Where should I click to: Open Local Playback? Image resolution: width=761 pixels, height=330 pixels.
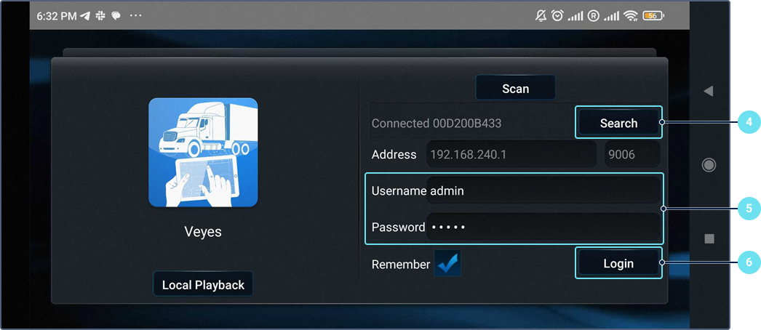(x=203, y=284)
